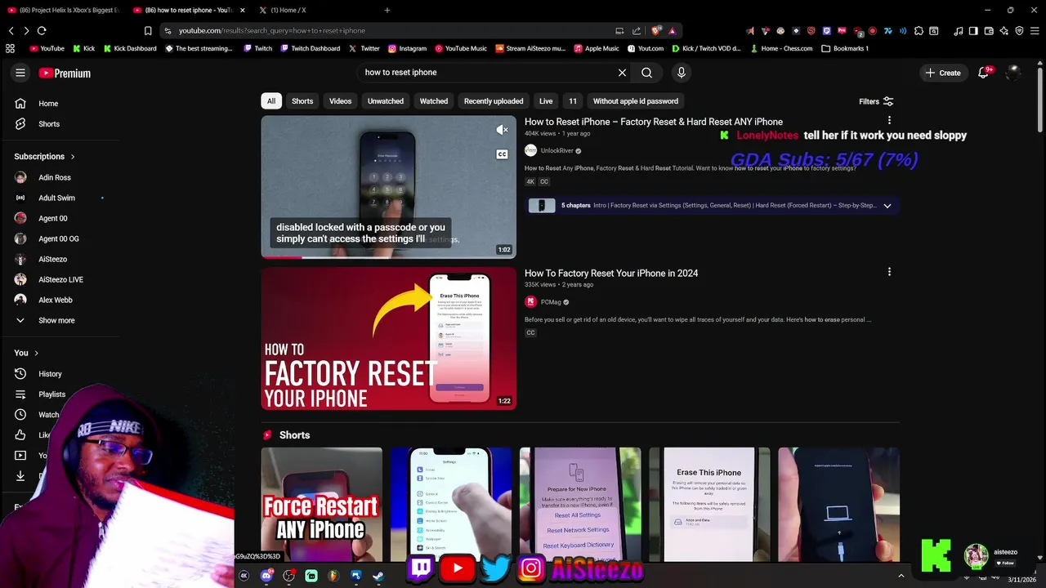Open 'How To Factory Reset Your iPhone in 2024'
1046x588 pixels.
611,273
